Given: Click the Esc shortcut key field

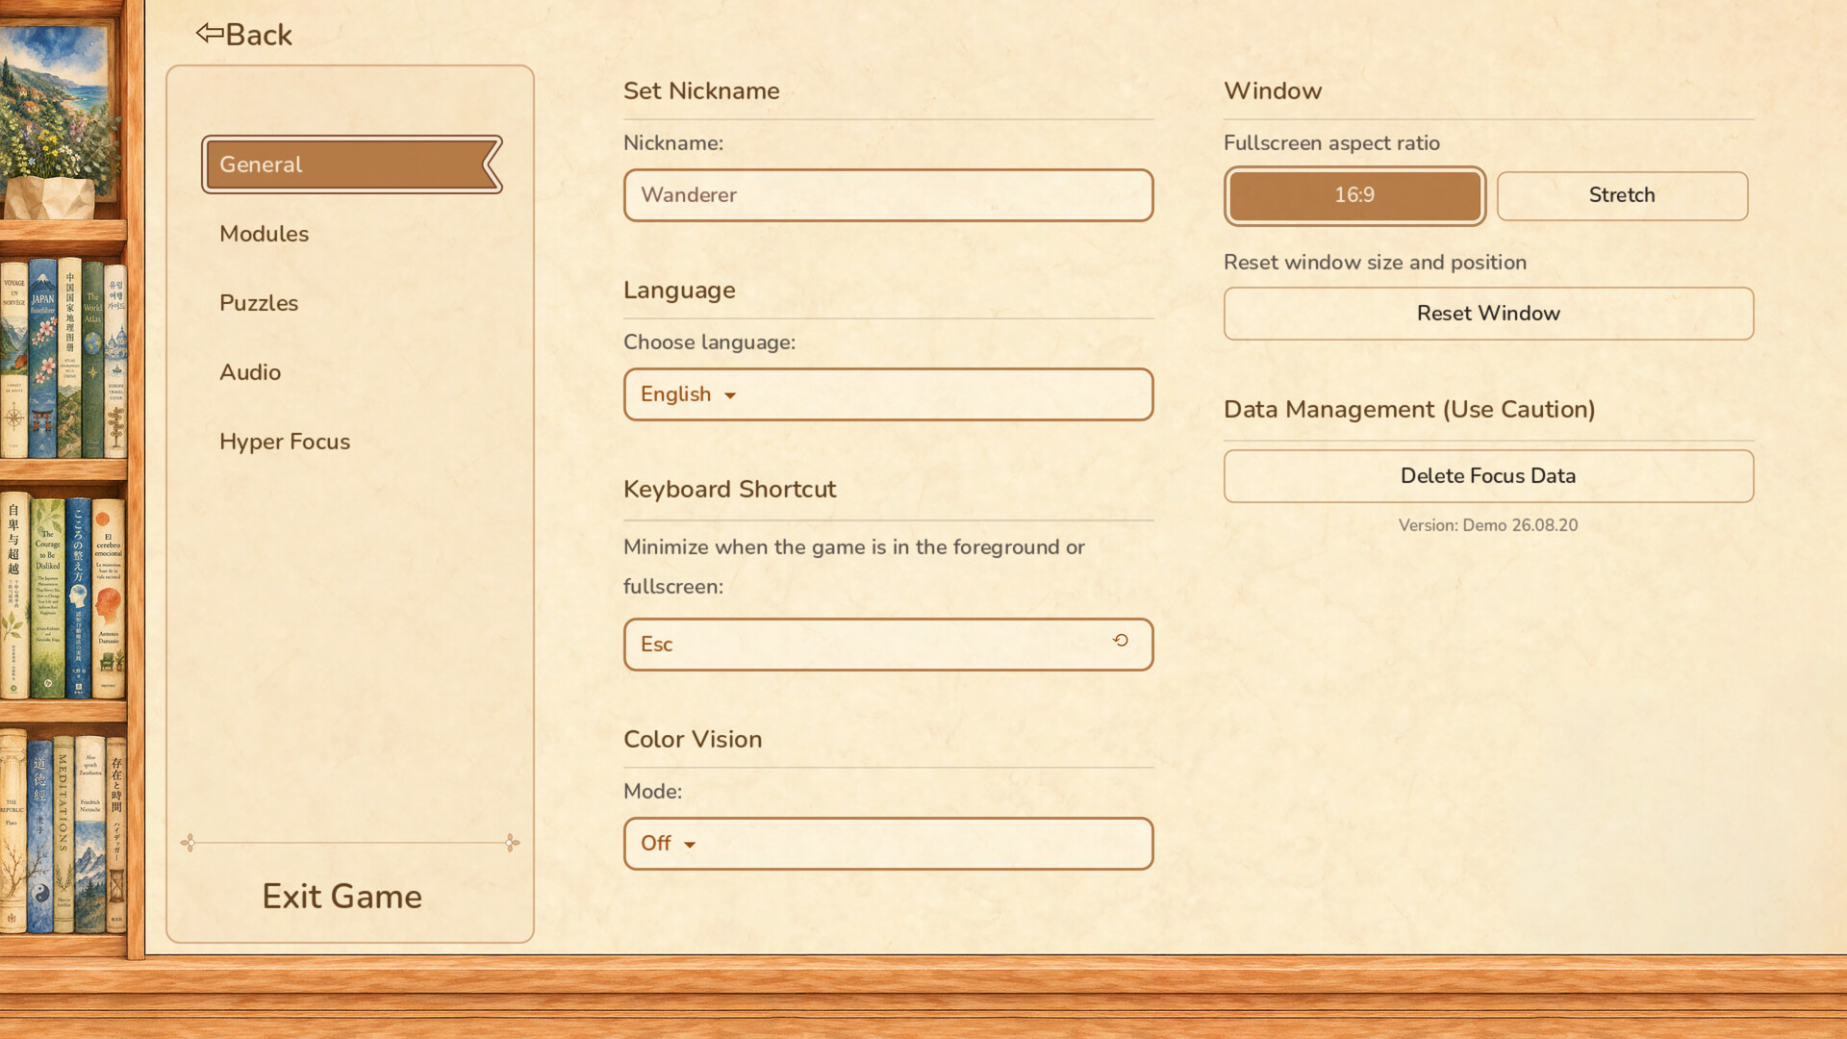Looking at the screenshot, I should 888,645.
